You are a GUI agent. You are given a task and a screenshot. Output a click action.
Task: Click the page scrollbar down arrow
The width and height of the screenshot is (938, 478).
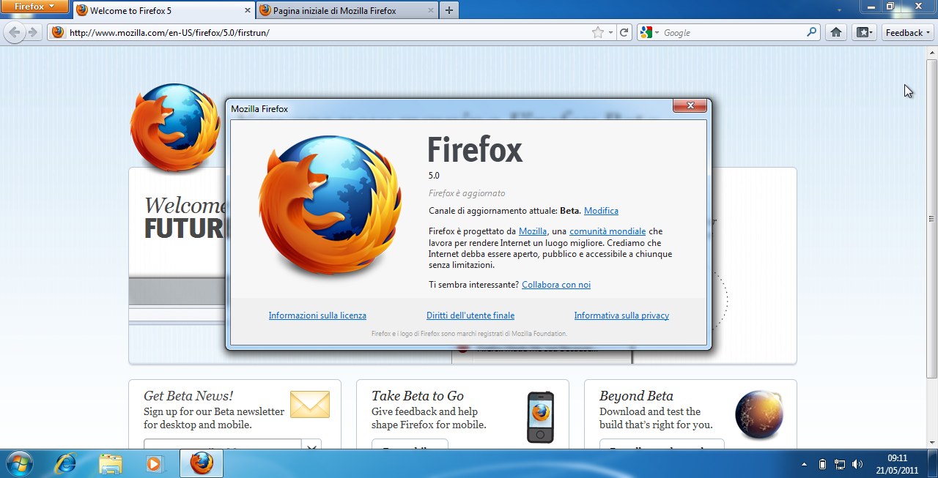click(x=932, y=444)
